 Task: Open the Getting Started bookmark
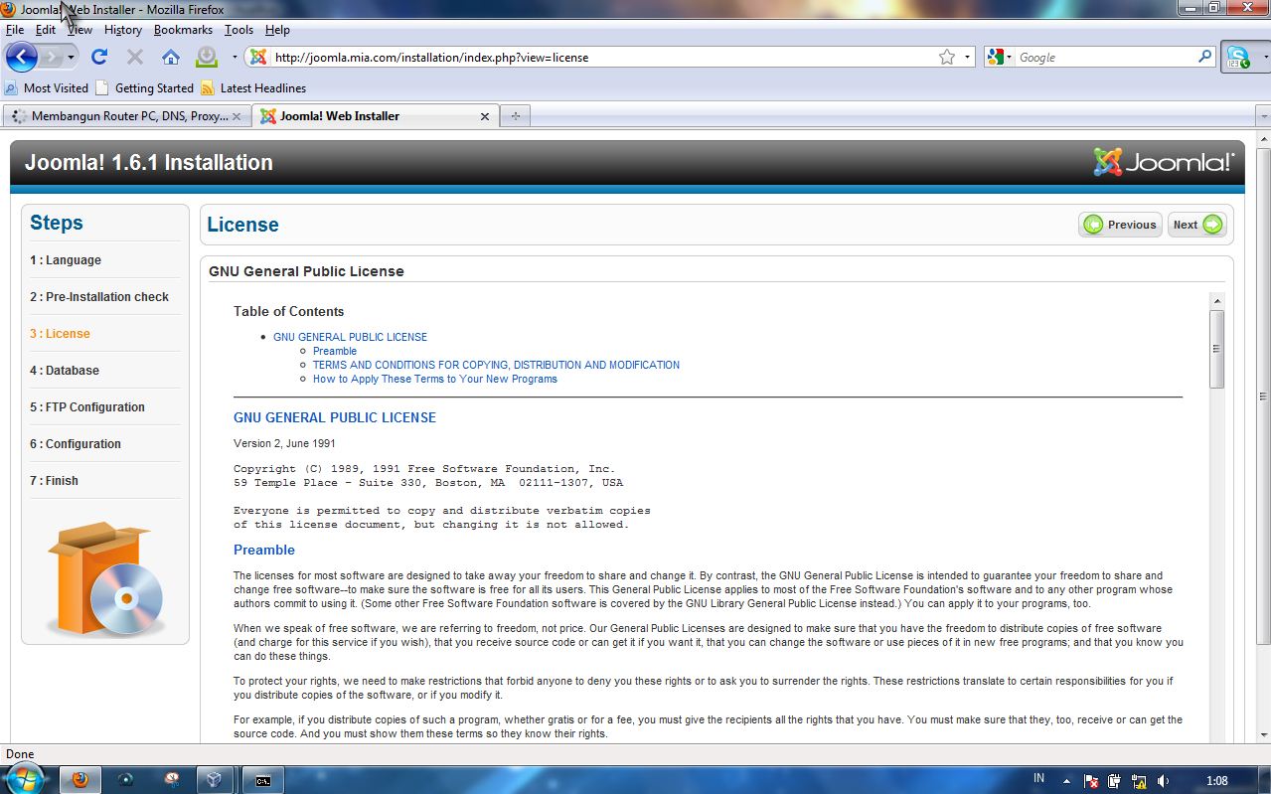[x=145, y=87]
